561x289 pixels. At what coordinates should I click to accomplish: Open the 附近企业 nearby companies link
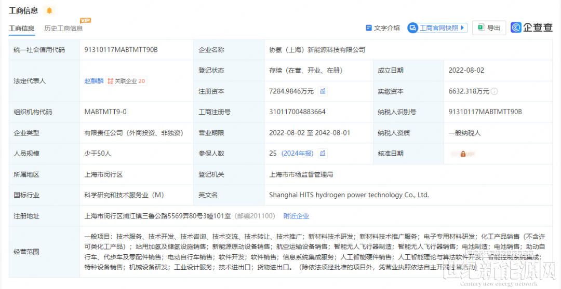point(296,216)
